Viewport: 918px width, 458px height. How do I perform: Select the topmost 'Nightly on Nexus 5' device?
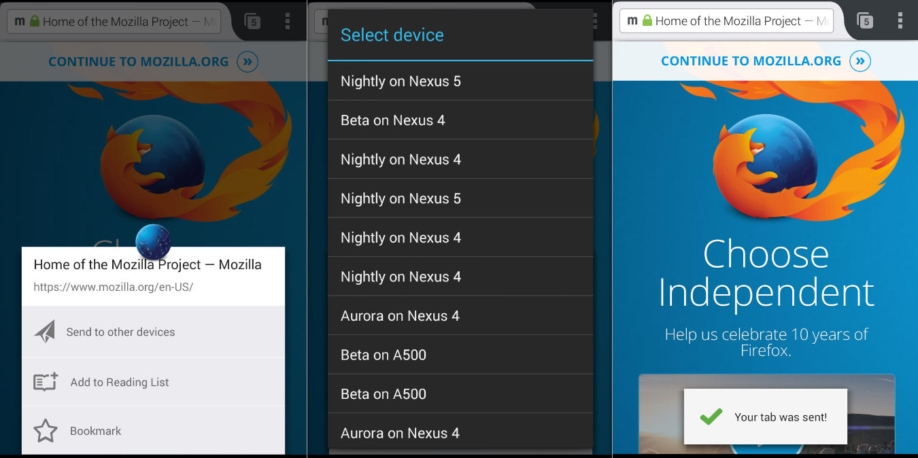click(x=460, y=82)
